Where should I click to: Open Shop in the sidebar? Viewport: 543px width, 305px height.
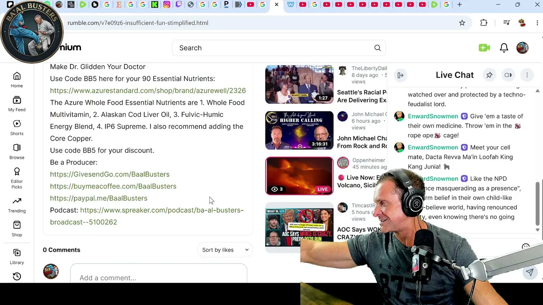pyautogui.click(x=17, y=229)
